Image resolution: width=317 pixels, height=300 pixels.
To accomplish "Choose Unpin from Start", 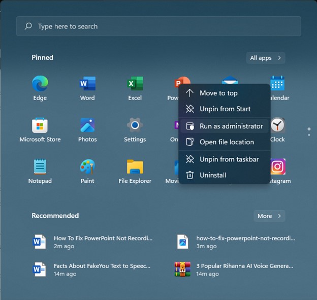I will (x=225, y=109).
